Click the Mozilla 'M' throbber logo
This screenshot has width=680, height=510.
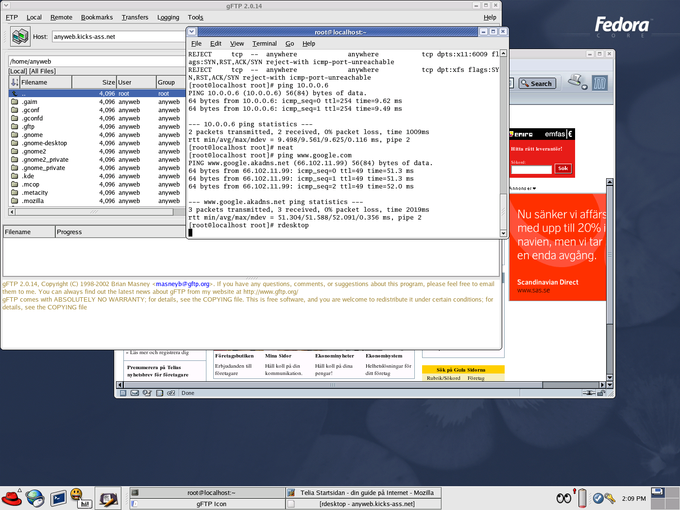click(599, 83)
